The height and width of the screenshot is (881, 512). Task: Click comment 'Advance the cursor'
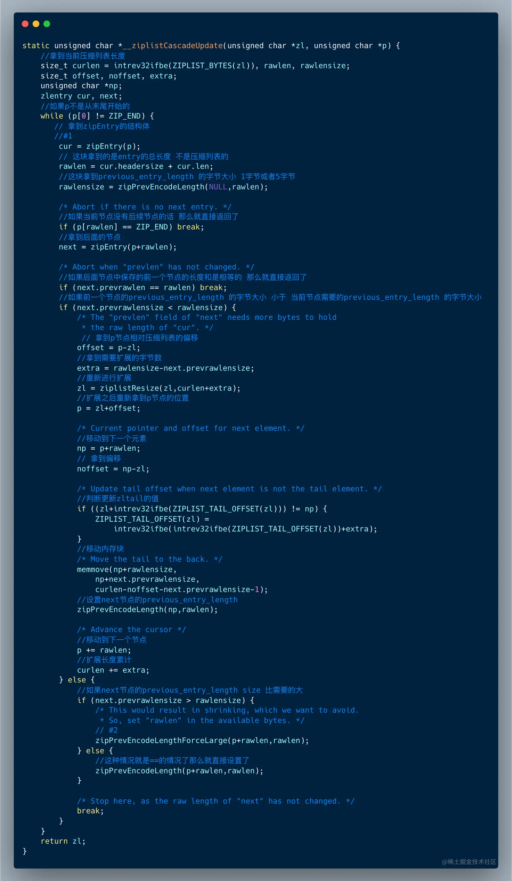(x=131, y=629)
